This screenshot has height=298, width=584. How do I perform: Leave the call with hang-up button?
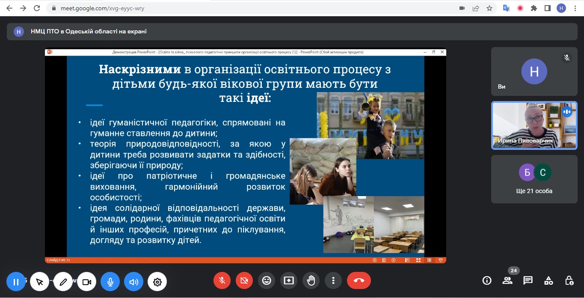click(359, 280)
